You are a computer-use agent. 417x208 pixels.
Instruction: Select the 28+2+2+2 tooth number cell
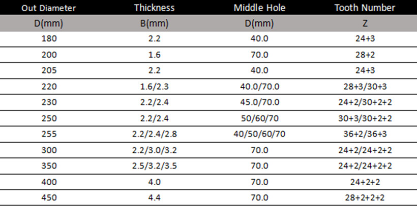pyautogui.click(x=365, y=198)
